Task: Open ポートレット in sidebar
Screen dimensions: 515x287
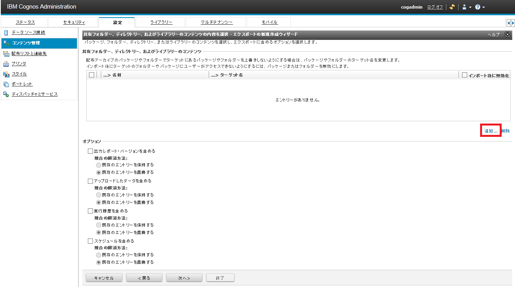Action: (22, 84)
